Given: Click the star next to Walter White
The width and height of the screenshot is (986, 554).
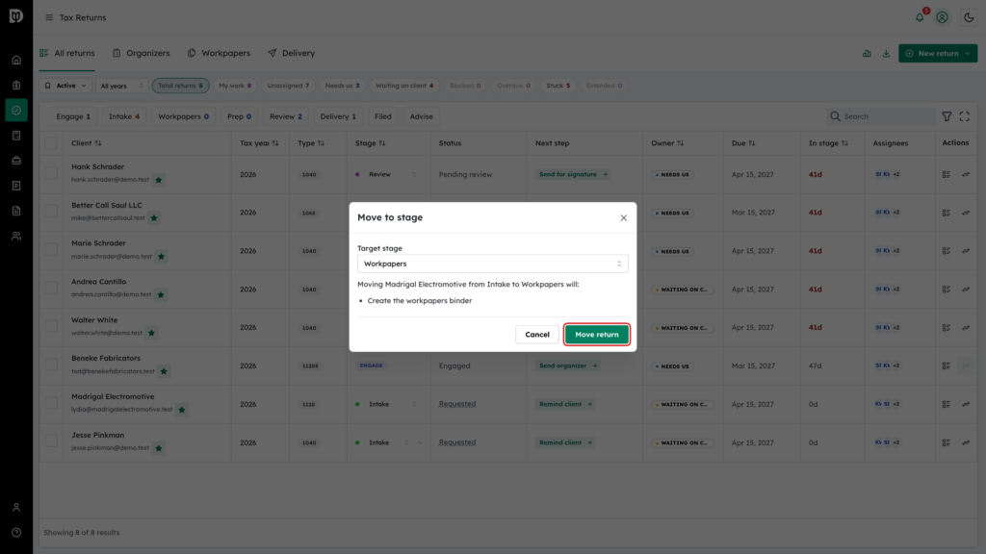Looking at the screenshot, I should click(151, 333).
